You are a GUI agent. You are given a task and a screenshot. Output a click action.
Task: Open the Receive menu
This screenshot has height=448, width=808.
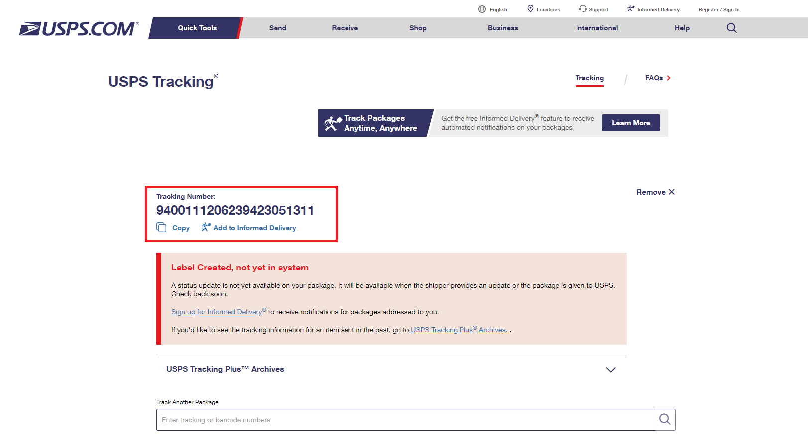[x=345, y=28]
